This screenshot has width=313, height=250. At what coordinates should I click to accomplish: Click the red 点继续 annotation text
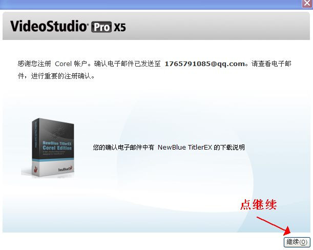(259, 204)
